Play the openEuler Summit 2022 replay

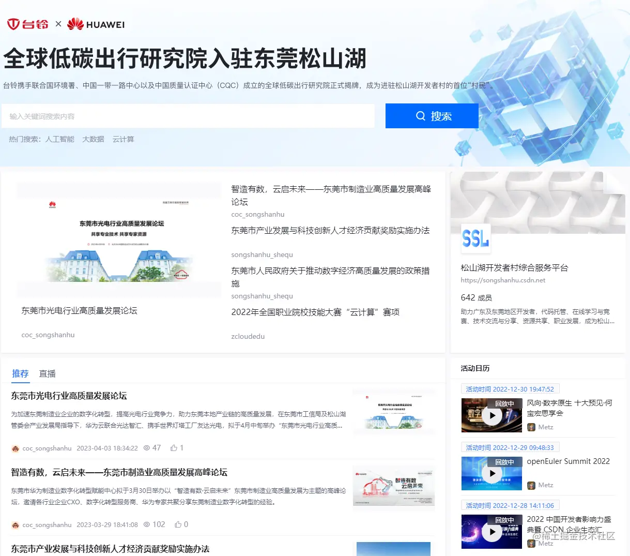point(492,473)
